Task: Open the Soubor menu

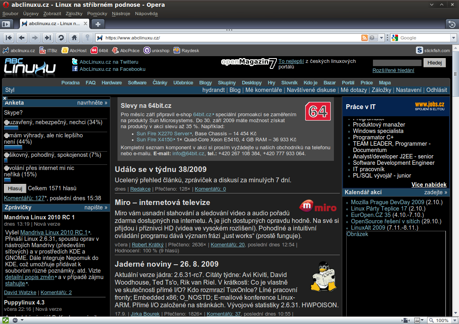Action: tap(10, 14)
